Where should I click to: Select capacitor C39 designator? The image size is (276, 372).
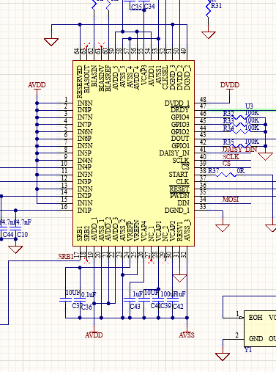(165, 306)
